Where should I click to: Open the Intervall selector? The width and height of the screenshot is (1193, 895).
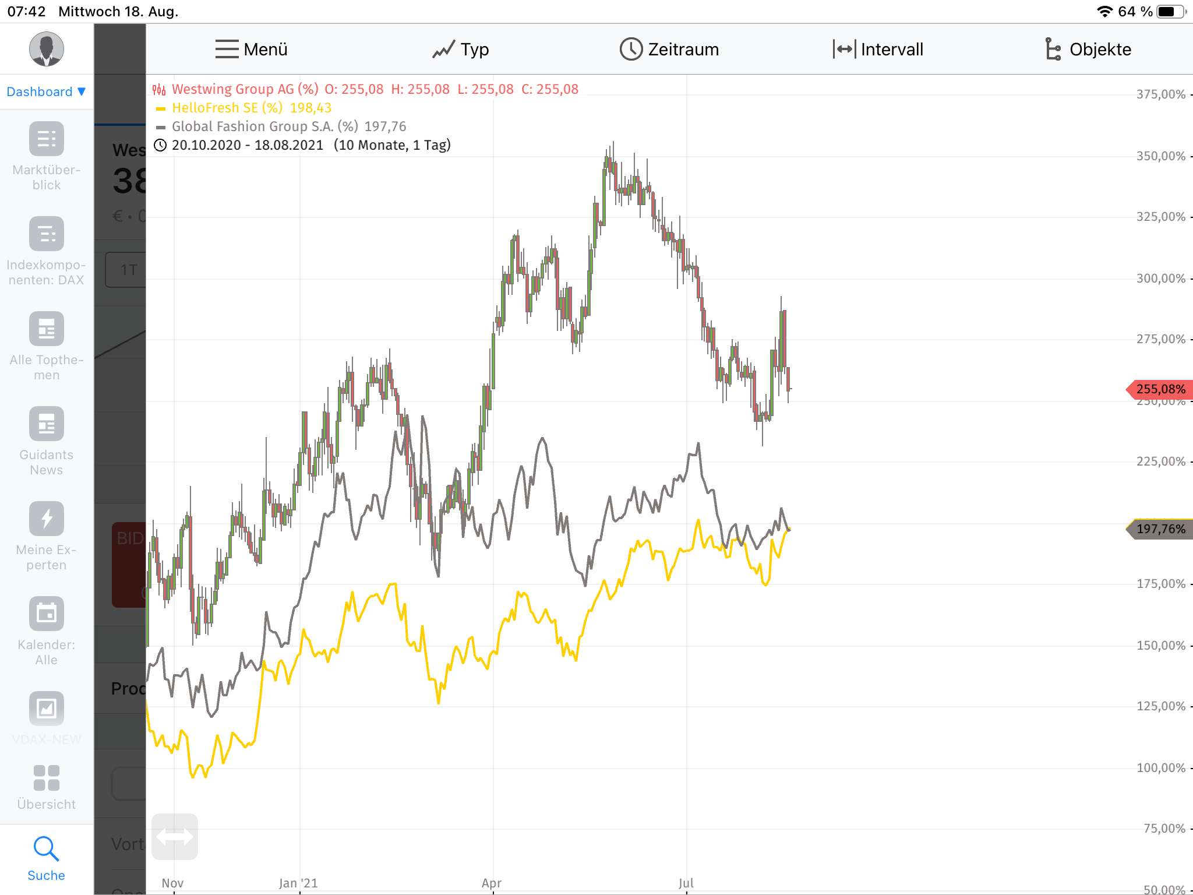coord(878,50)
